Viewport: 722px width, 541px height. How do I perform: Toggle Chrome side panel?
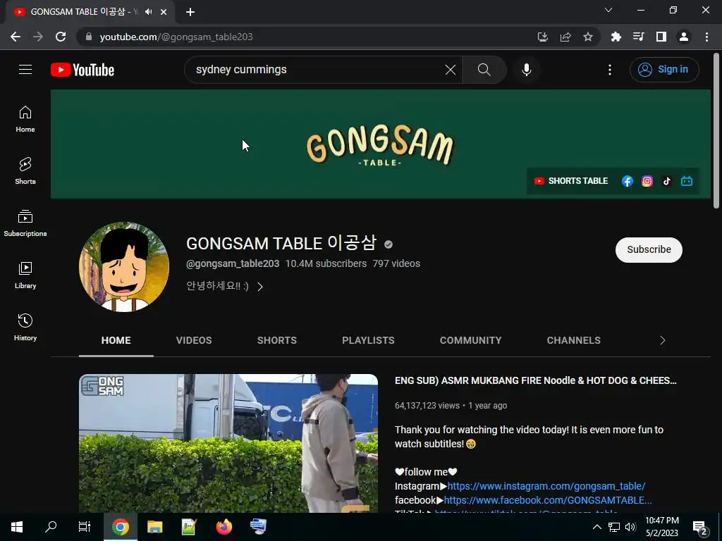(x=661, y=37)
